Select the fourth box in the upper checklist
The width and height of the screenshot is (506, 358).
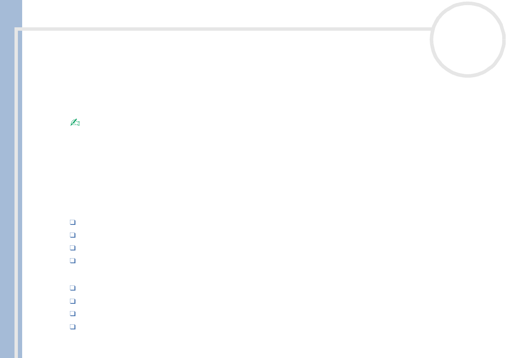[73, 261]
